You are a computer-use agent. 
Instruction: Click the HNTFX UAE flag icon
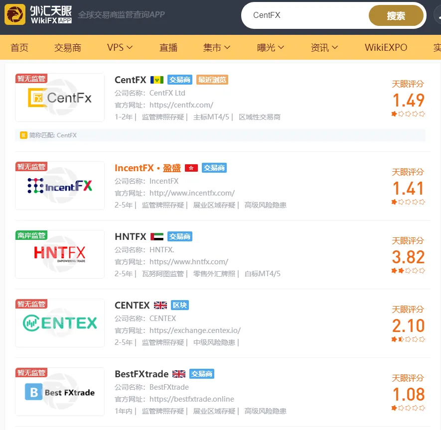tap(157, 237)
